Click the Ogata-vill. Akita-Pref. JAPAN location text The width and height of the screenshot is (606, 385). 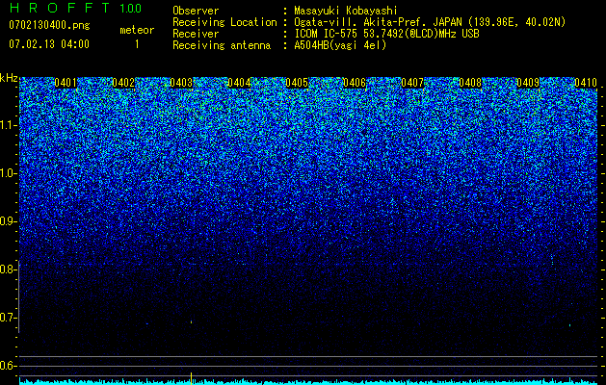pyautogui.click(x=430, y=22)
